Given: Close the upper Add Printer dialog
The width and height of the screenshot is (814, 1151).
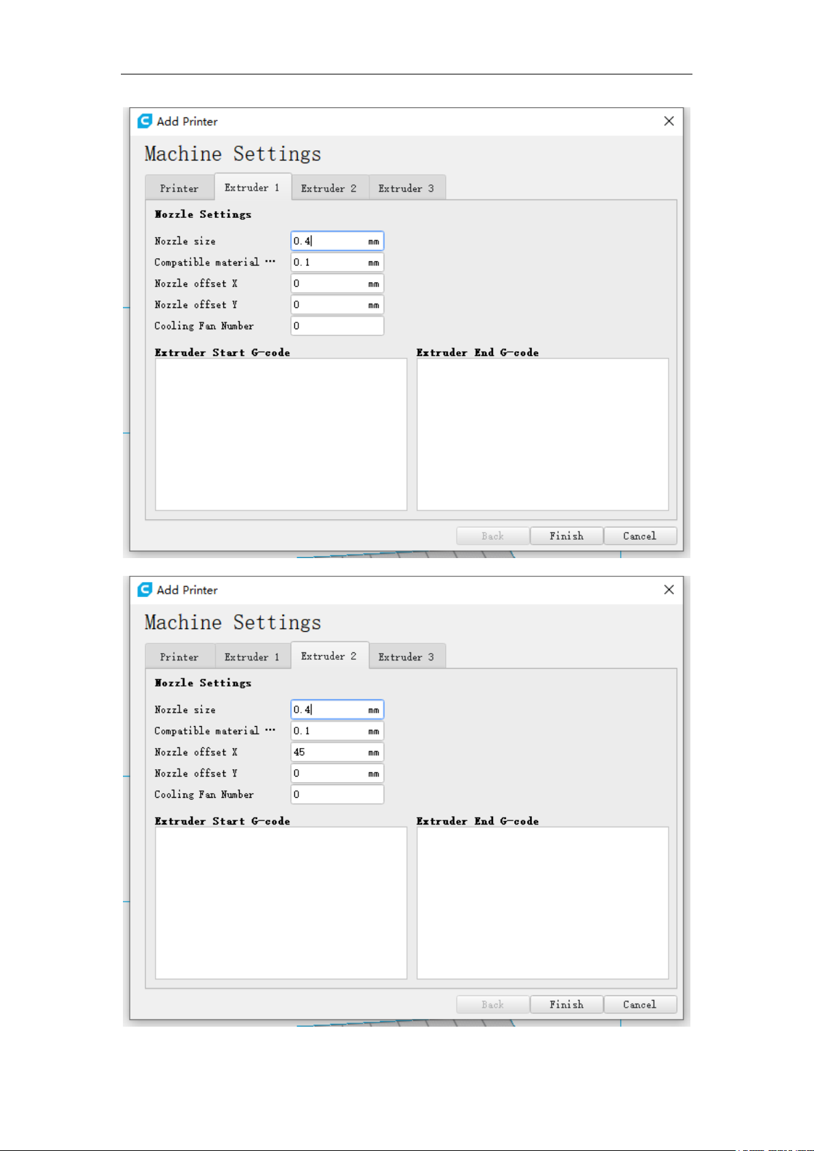Looking at the screenshot, I should point(669,121).
